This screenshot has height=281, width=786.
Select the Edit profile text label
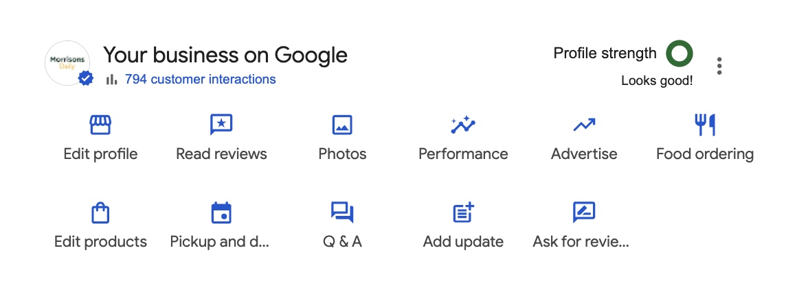click(100, 154)
